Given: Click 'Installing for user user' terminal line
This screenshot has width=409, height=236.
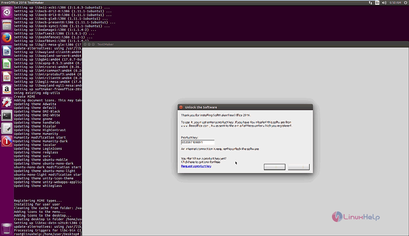Looking at the screenshot, I should (37, 204).
